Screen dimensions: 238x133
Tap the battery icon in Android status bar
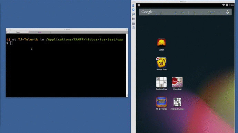(227, 5)
